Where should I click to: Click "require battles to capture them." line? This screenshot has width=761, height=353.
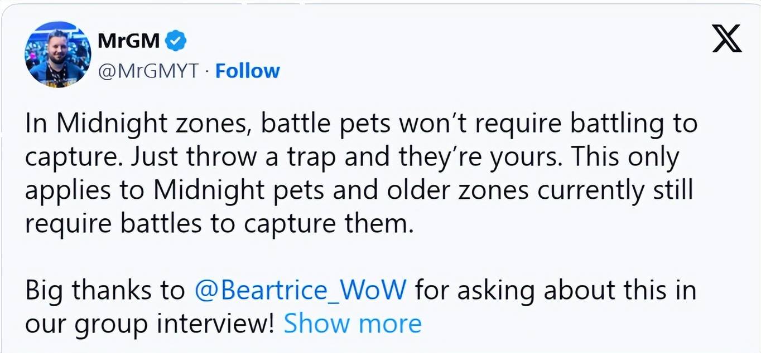pyautogui.click(x=220, y=224)
